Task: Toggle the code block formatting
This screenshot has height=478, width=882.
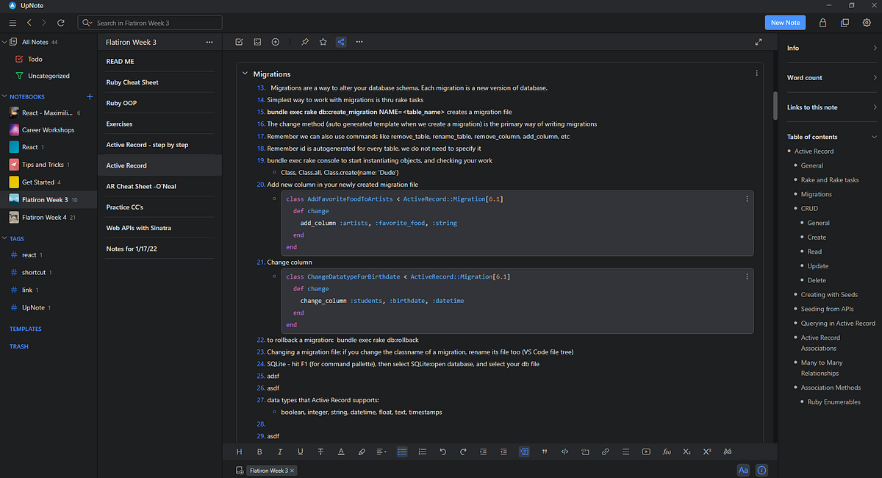Action: coord(524,452)
